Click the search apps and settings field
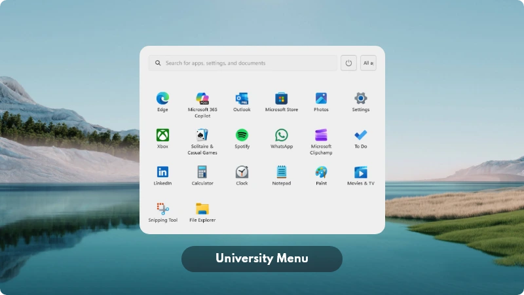 pos(242,63)
